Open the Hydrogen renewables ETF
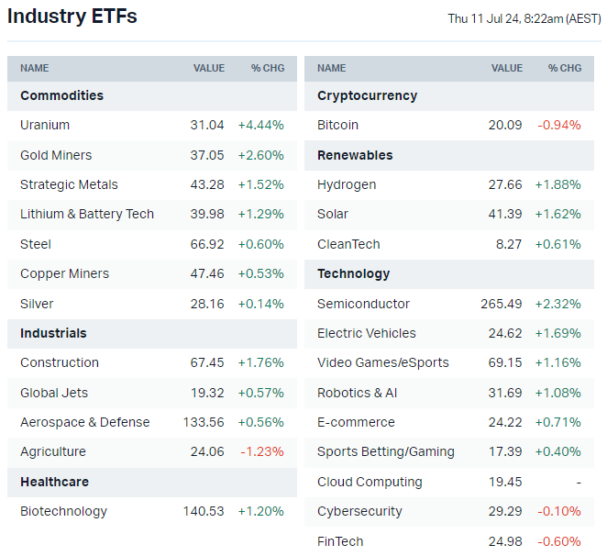Viewport: 607px width, 556px height. pyautogui.click(x=347, y=184)
